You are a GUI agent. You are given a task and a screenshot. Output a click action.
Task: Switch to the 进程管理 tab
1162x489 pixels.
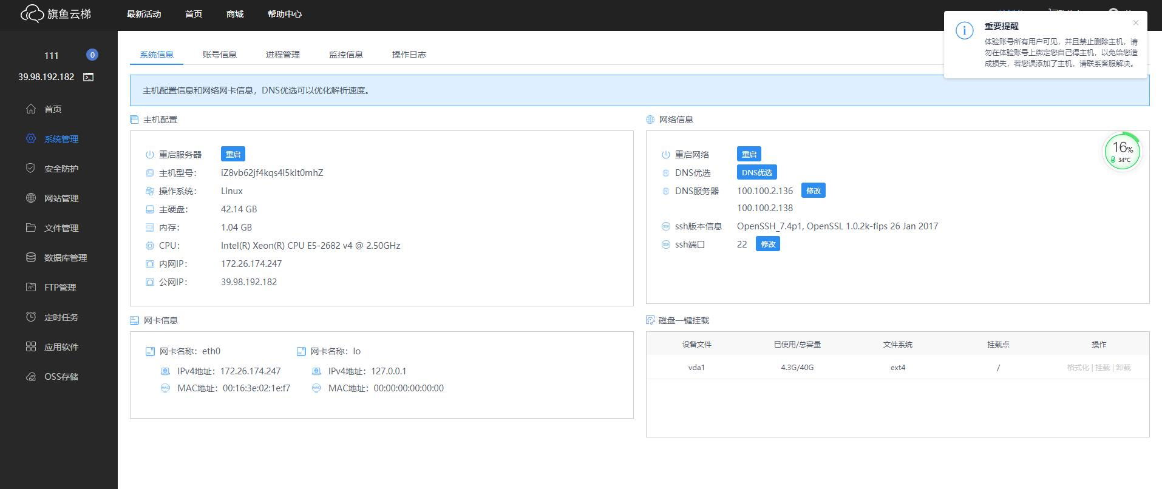(283, 55)
